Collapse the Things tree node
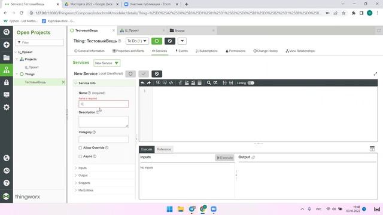383x215 pixels. (17, 74)
